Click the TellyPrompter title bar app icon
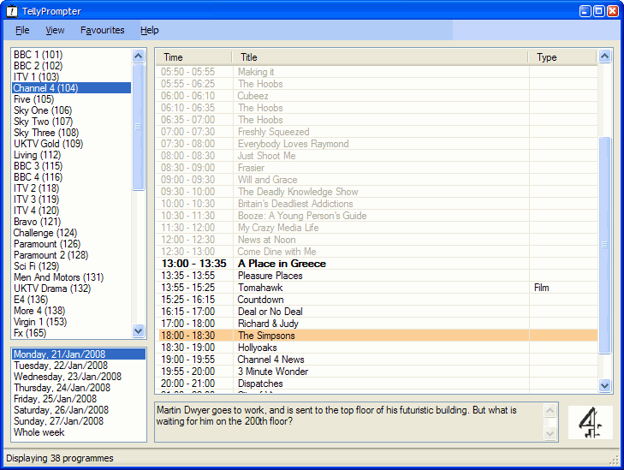624x470 pixels. (x=12, y=11)
